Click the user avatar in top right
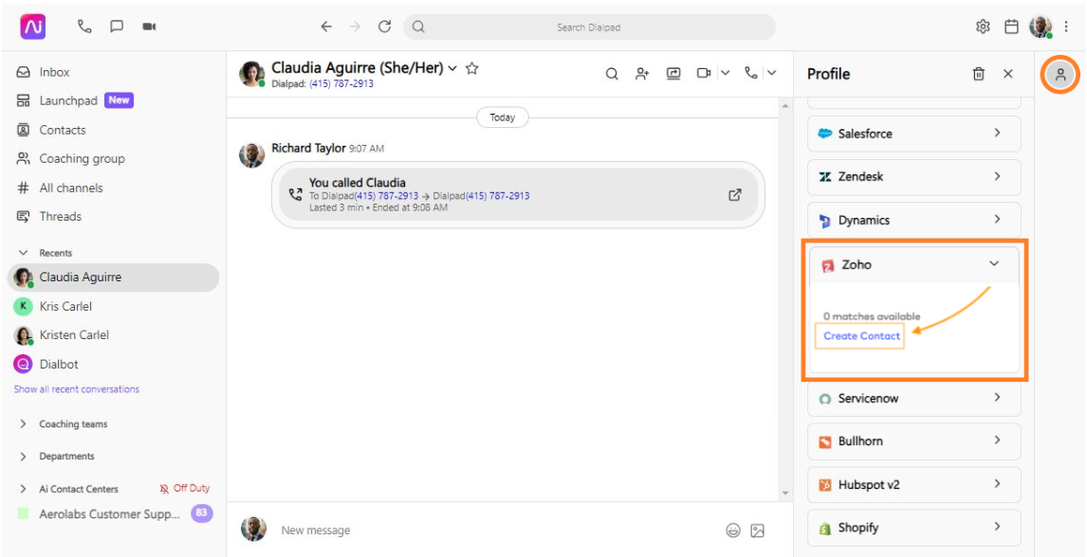This screenshot has height=557, width=1087. tap(1041, 27)
